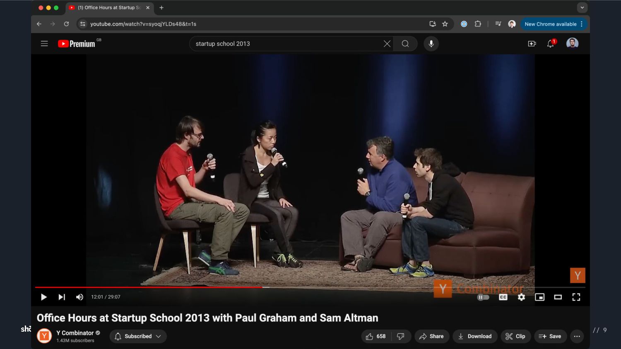Share this video

pos(432,336)
